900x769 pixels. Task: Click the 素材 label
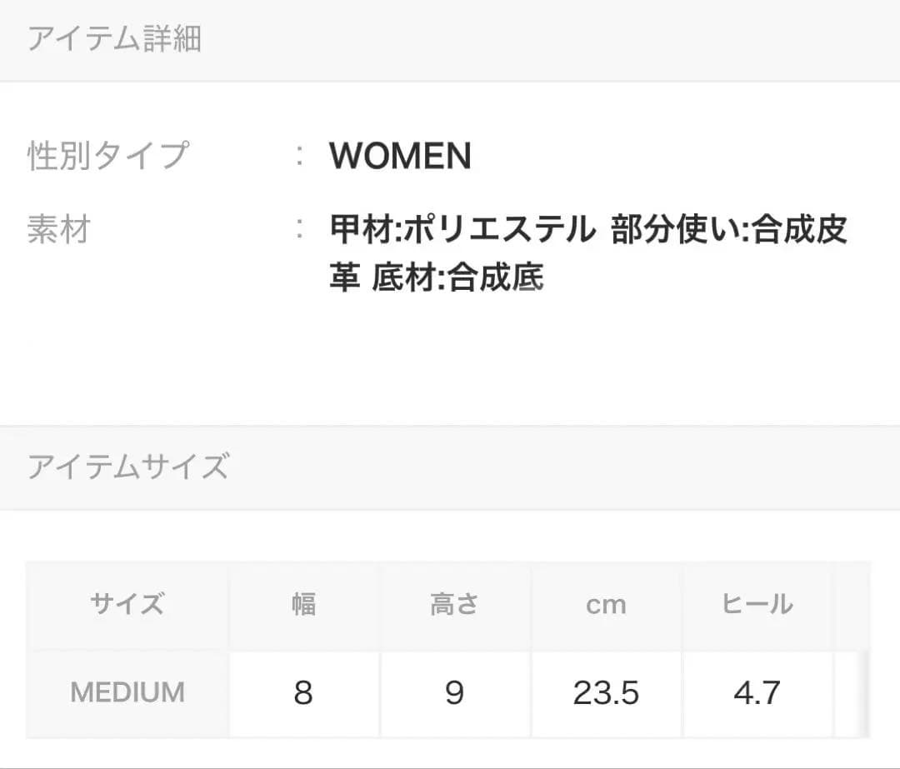tap(58, 229)
